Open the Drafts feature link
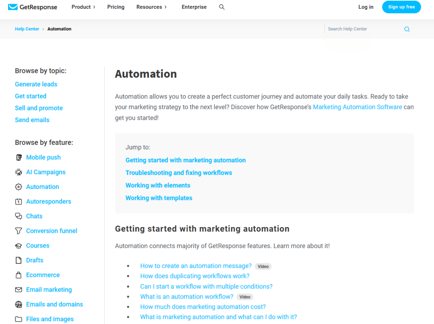This screenshot has height=324, width=434. tap(35, 260)
